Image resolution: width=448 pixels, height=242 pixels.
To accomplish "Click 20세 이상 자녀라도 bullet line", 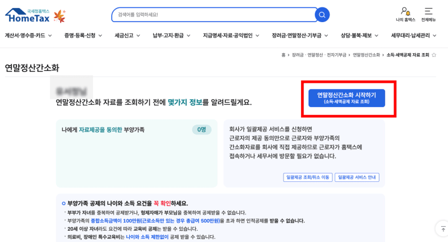I will tap(133, 229).
